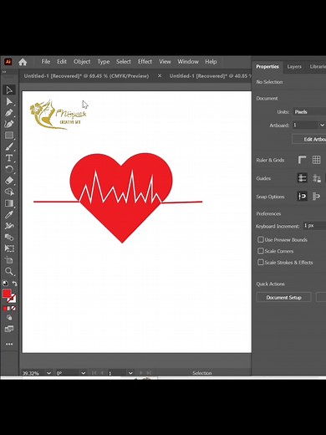The height and width of the screenshot is (435, 326).
Task: Expand the collapsed toolbar double arrows
Action: [4, 72]
